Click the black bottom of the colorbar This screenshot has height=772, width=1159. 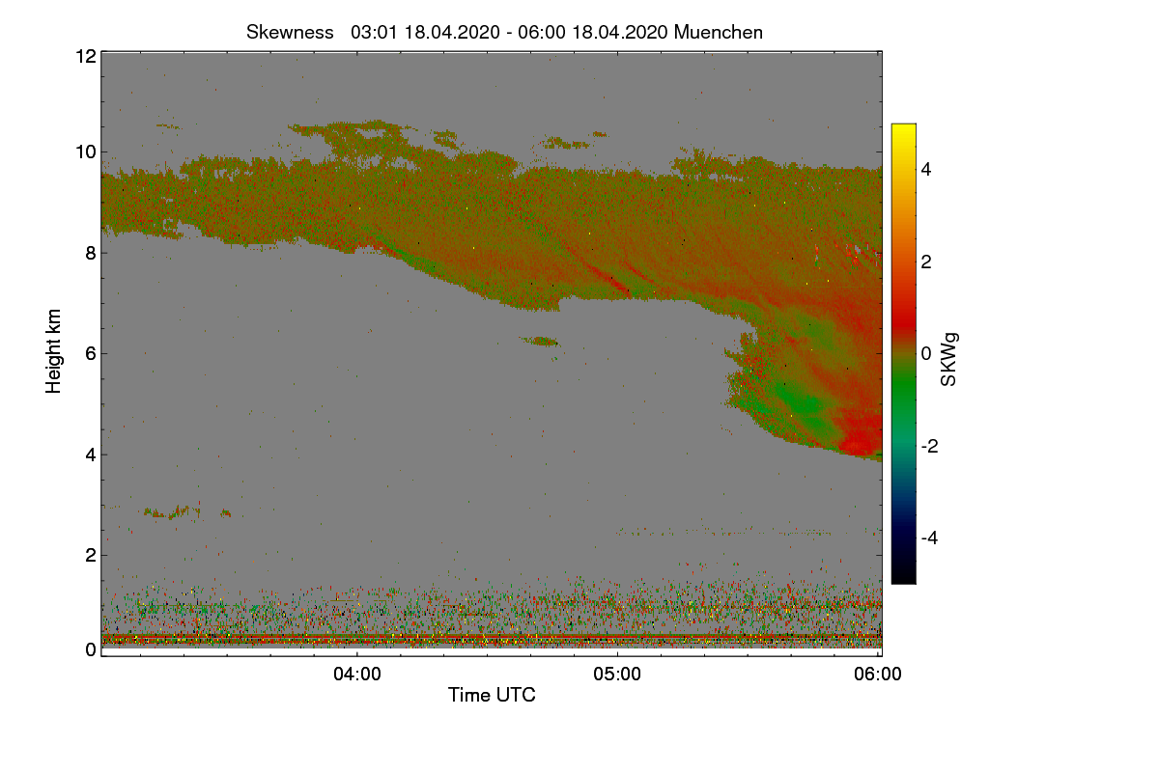coord(903,574)
